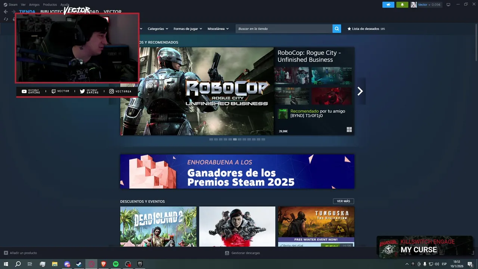The image size is (478, 269).
Task: Expand the Categorías dropdown
Action: point(158,29)
